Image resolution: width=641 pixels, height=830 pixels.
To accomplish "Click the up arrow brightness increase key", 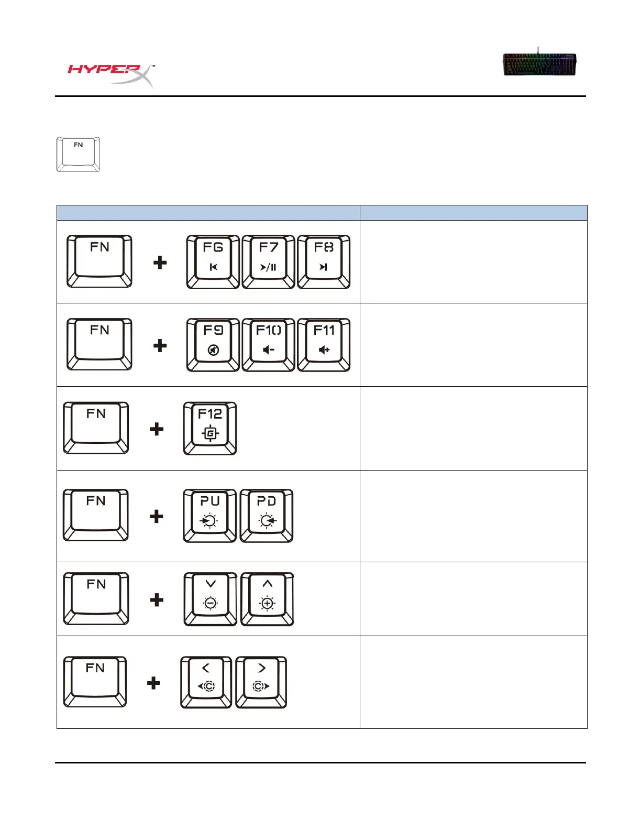I will point(267,599).
